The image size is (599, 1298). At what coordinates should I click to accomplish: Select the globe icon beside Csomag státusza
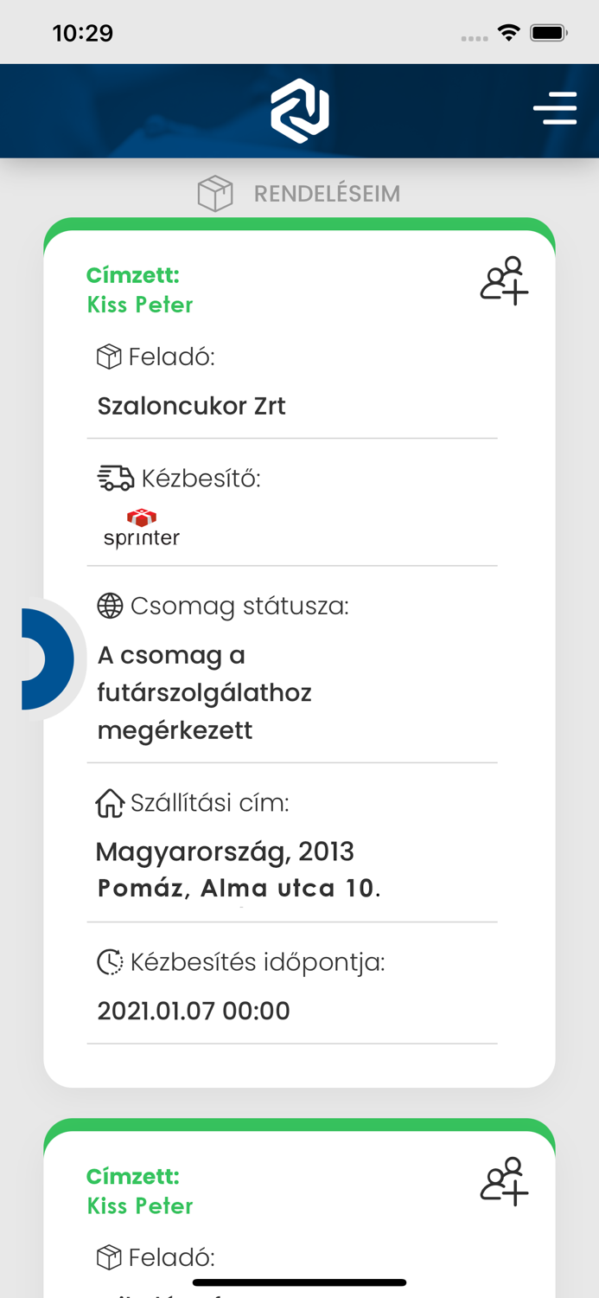tap(109, 606)
